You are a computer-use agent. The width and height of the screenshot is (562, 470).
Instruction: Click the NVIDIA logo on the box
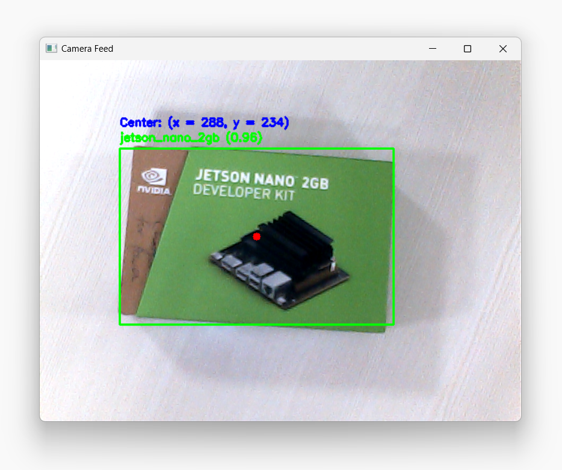pyautogui.click(x=154, y=181)
